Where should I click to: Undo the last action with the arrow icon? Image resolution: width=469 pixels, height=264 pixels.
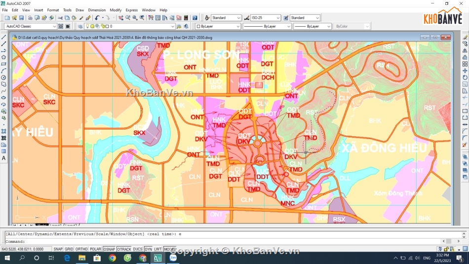[97, 18]
